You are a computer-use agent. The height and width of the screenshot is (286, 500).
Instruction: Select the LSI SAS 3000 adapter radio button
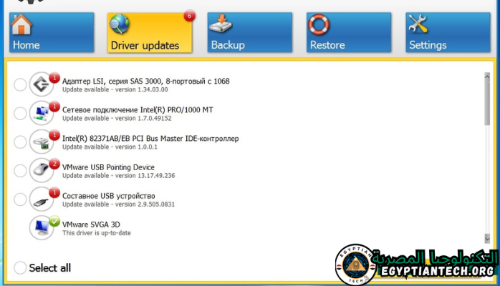20,84
